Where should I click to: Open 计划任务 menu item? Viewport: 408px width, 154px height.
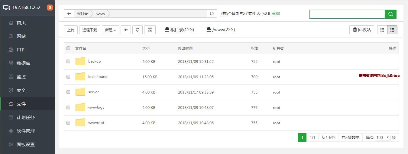click(x=26, y=117)
